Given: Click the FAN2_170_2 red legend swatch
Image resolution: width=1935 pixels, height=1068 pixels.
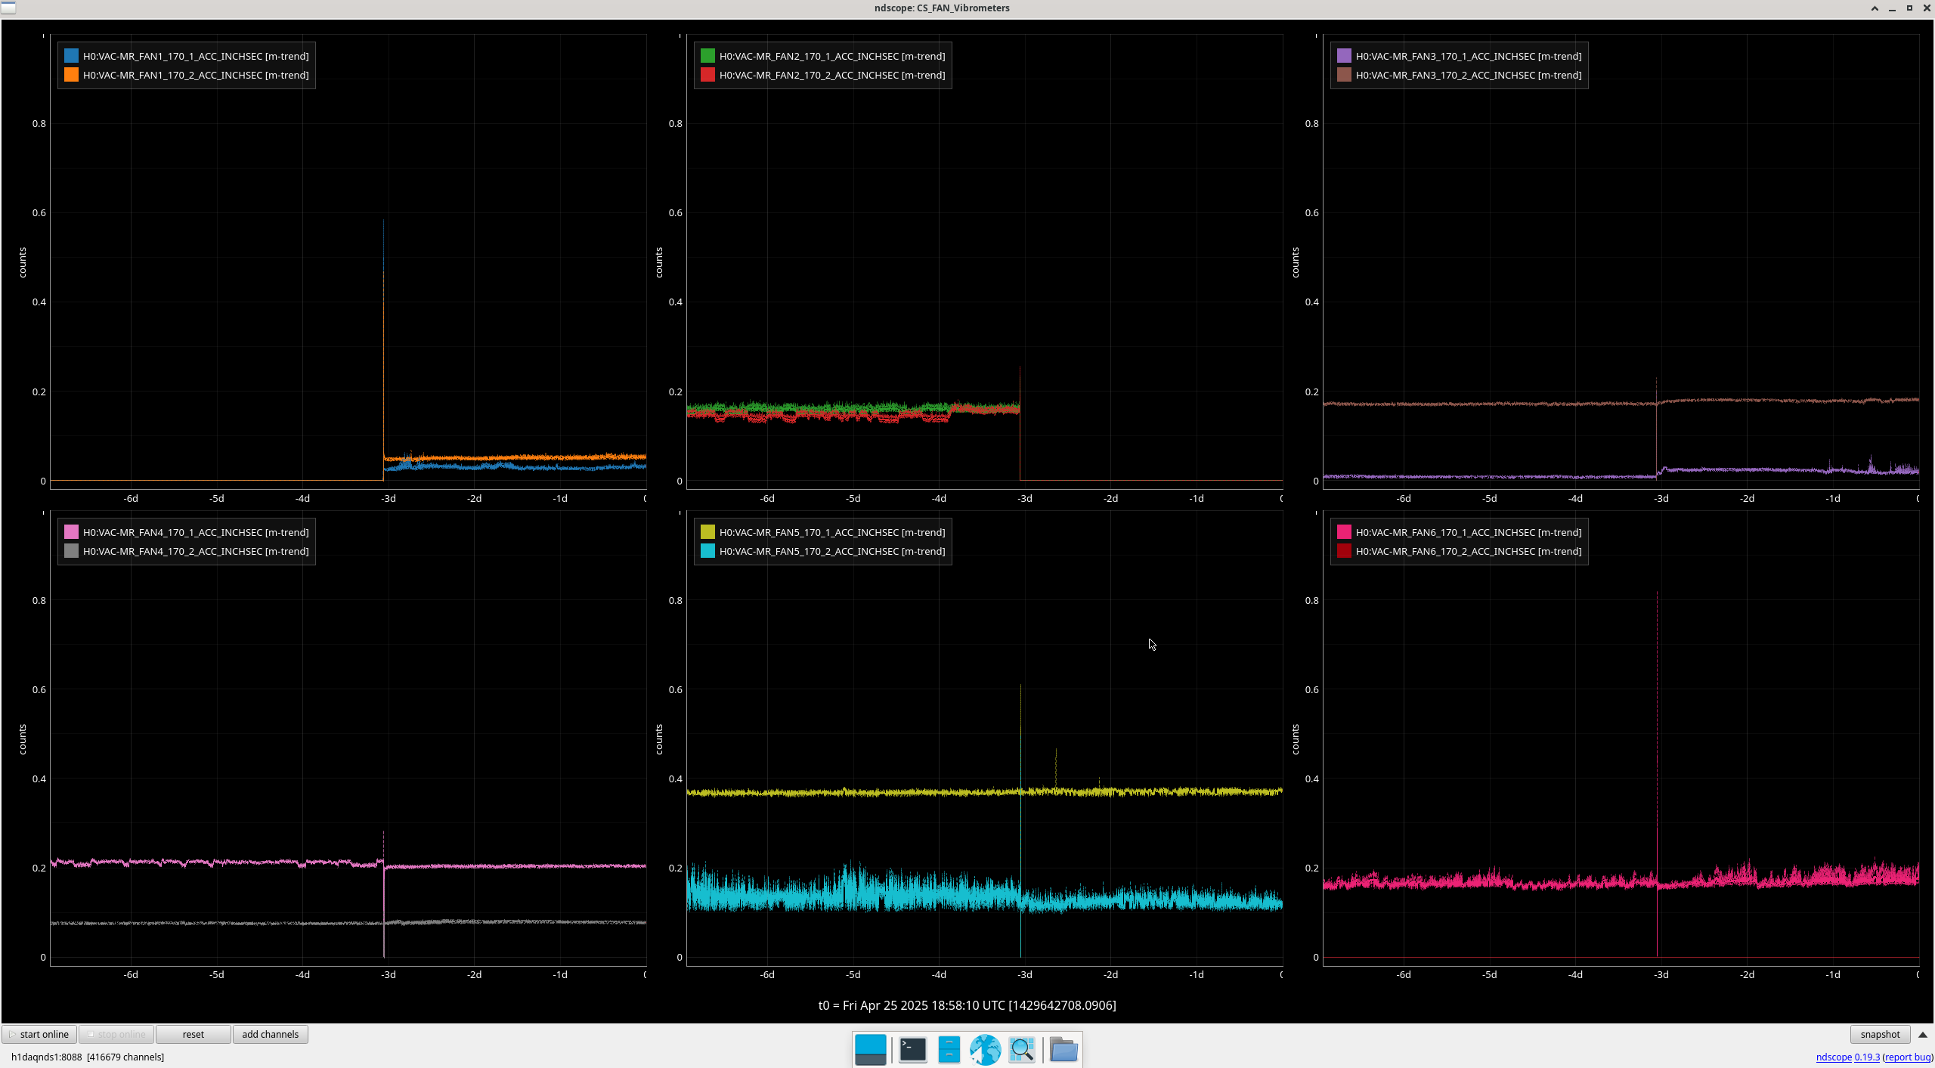Looking at the screenshot, I should 707,75.
